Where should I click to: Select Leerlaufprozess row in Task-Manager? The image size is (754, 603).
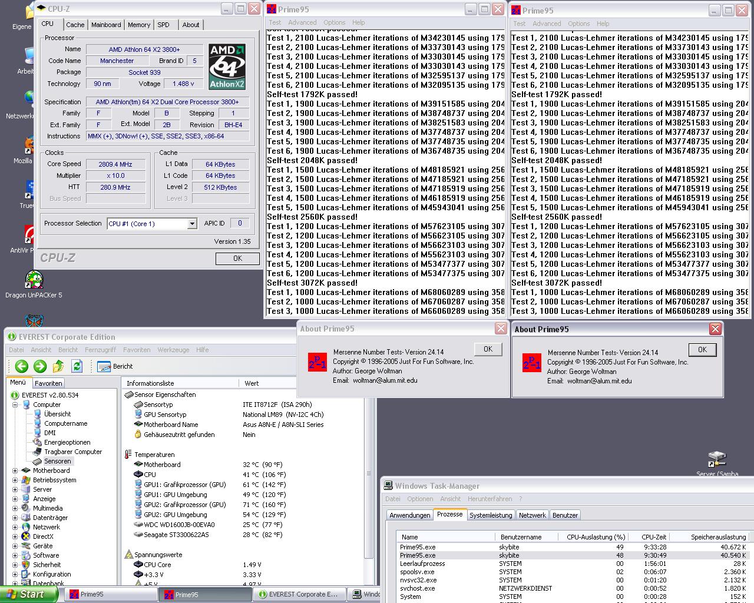(x=574, y=564)
